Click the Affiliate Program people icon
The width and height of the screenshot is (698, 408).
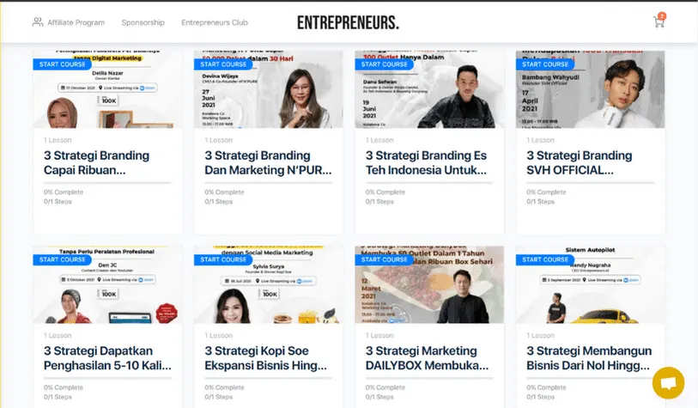38,21
